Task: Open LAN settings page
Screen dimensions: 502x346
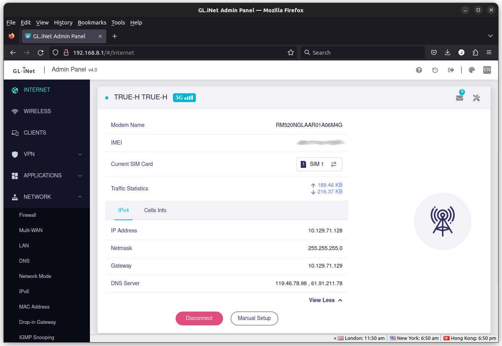Action: pyautogui.click(x=24, y=245)
